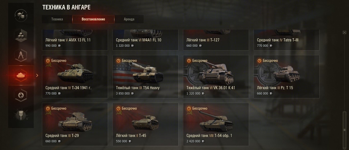
Task: Select the T54 Heavy tank card
Action: [146, 77]
